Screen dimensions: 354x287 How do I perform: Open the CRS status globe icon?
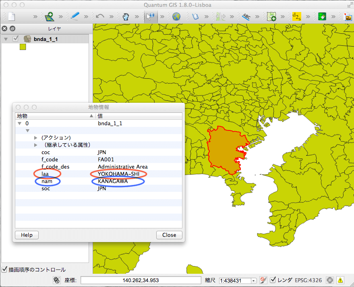[330, 280]
